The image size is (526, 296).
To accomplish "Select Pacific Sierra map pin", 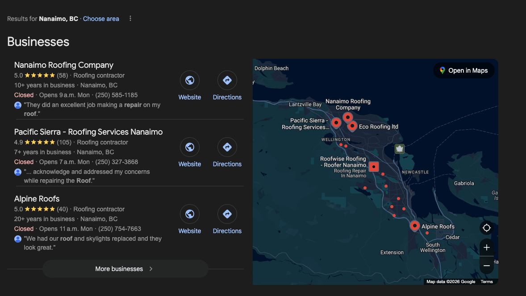I will tap(336, 123).
